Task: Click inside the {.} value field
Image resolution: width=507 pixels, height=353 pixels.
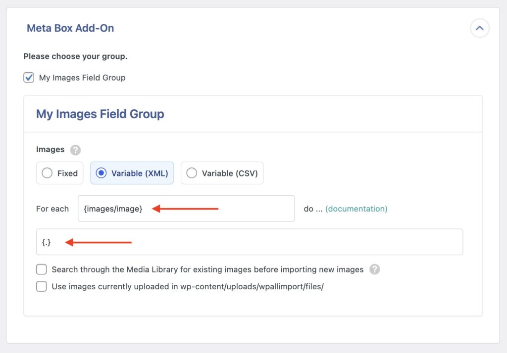Action: coord(248,242)
